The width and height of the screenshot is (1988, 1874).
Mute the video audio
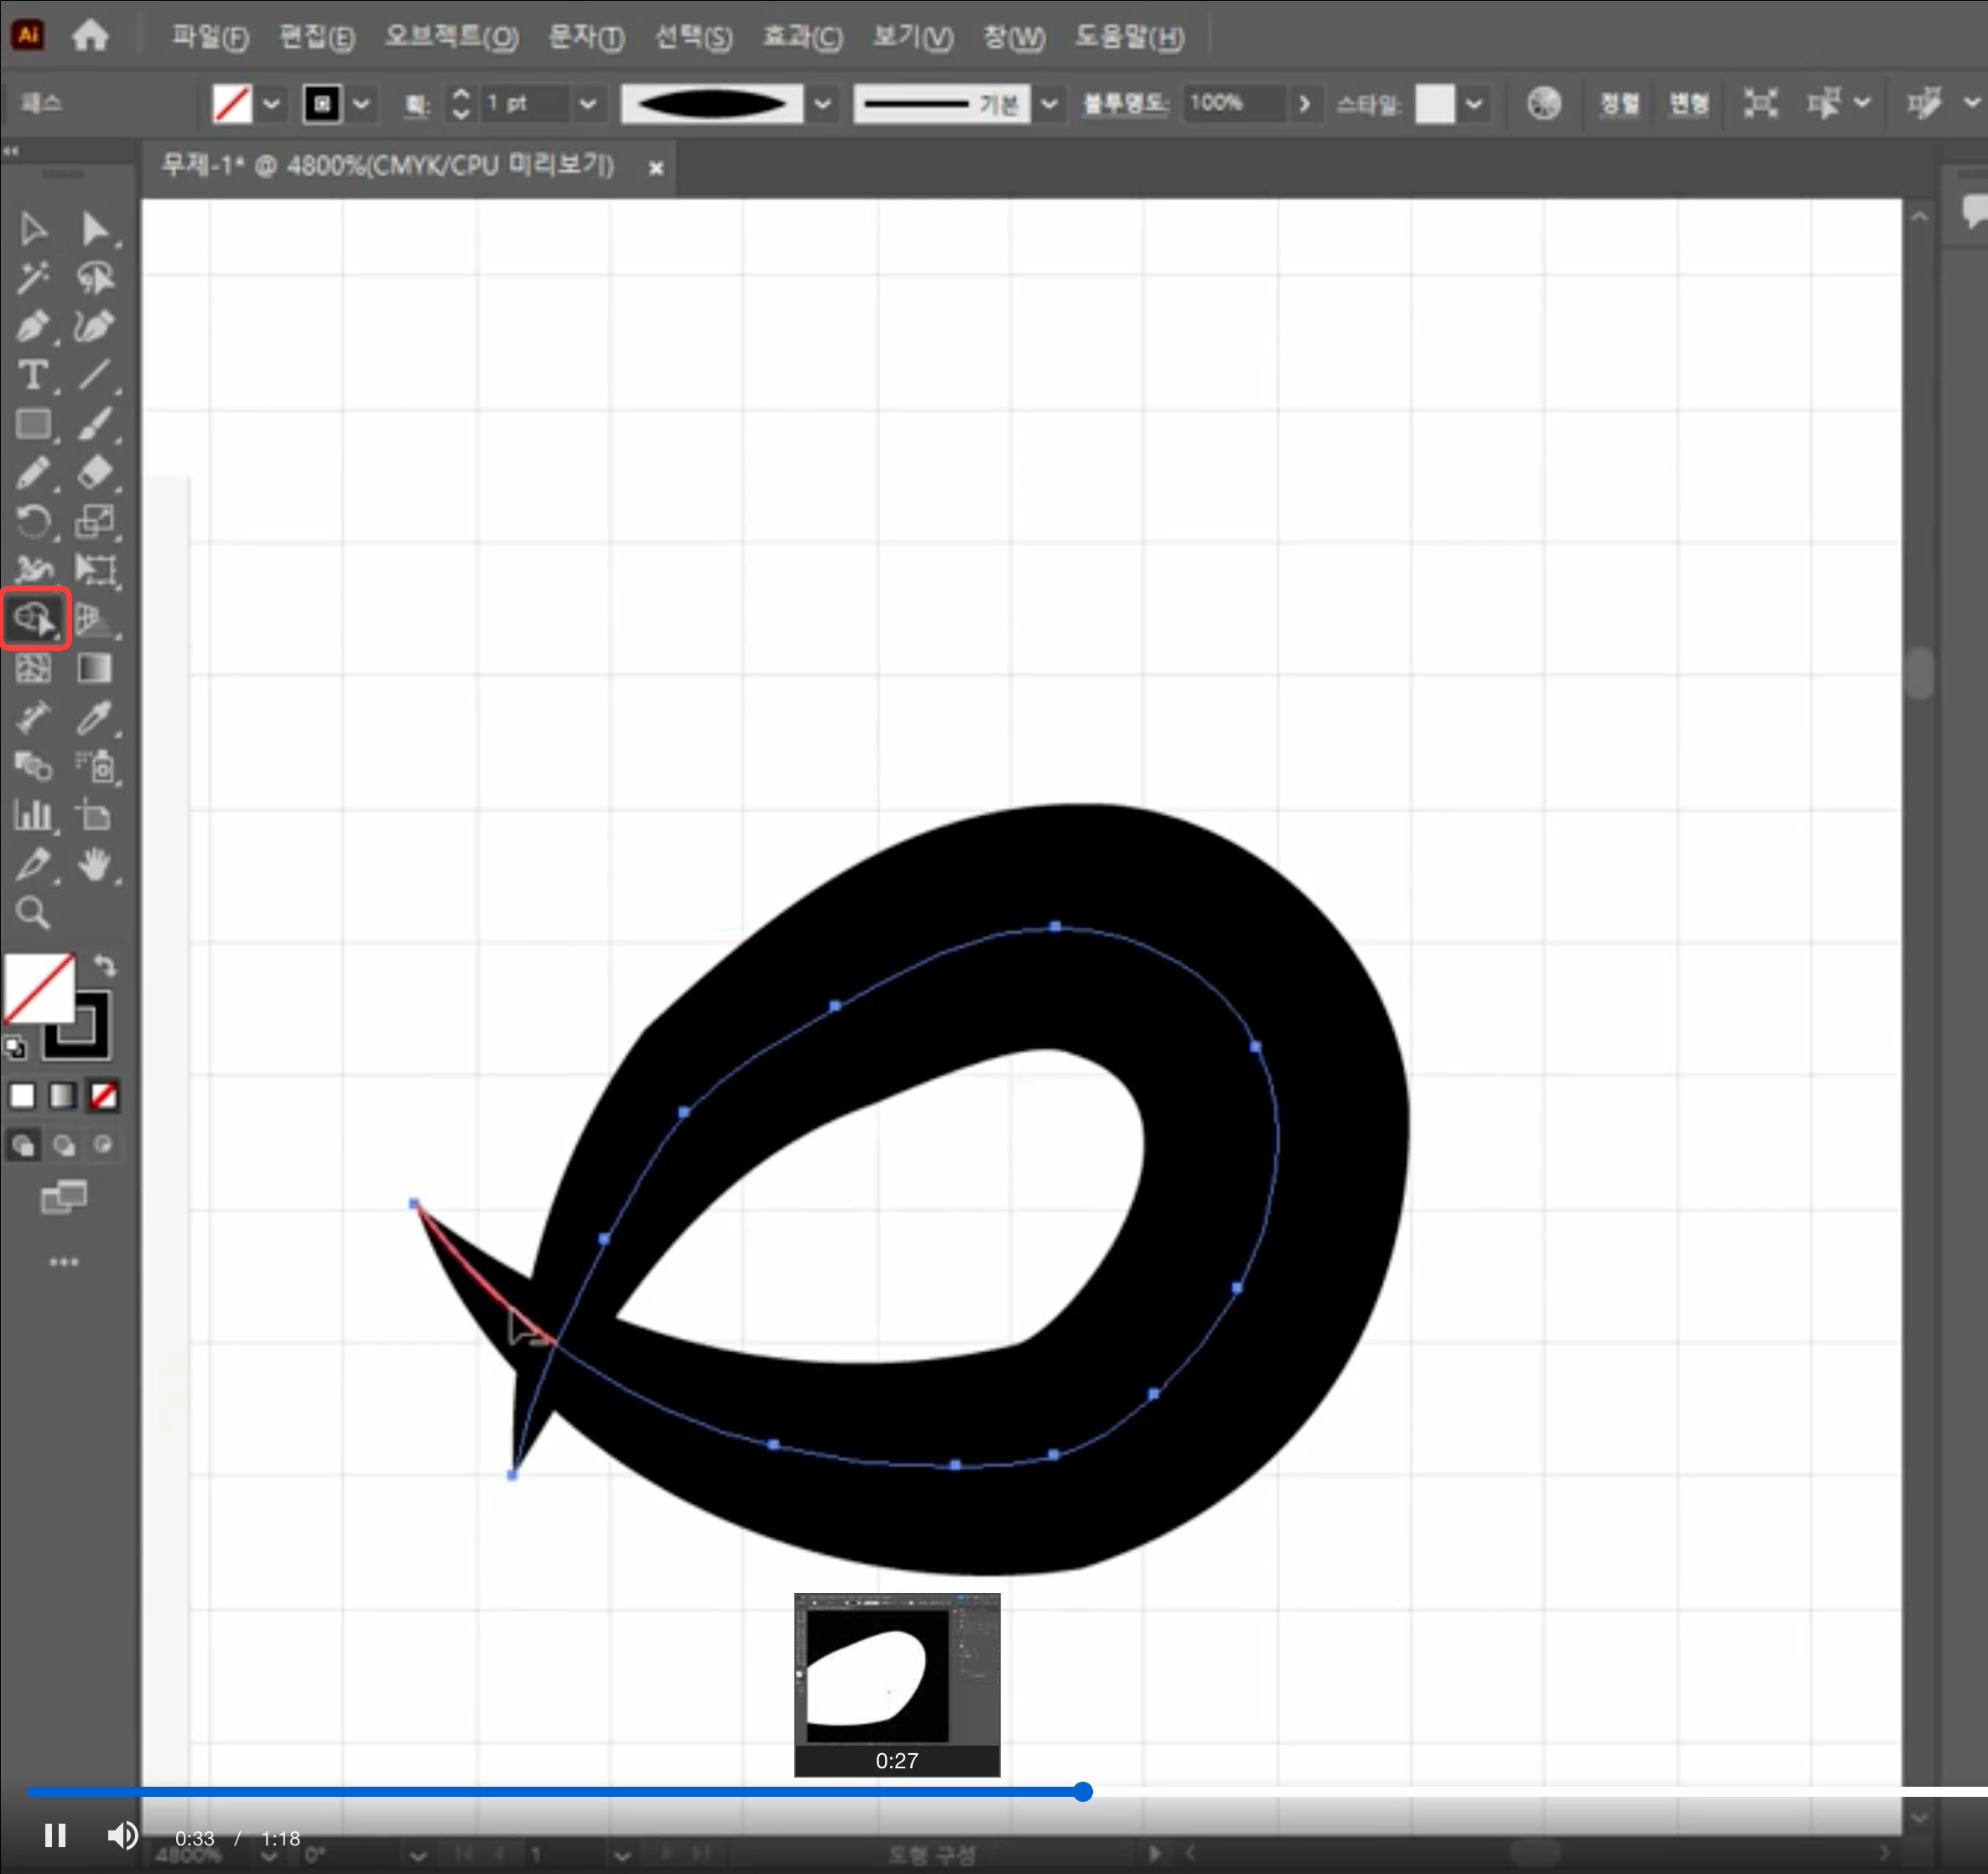pos(122,1836)
